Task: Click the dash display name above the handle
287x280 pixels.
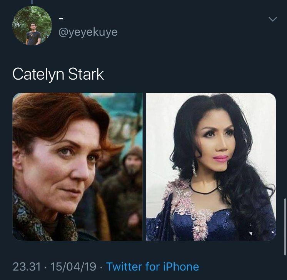Action: [x=61, y=18]
